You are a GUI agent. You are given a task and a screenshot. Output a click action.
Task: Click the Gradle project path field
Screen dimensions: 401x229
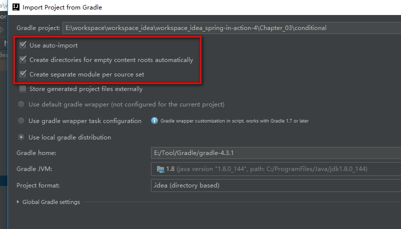pyautogui.click(x=231, y=27)
